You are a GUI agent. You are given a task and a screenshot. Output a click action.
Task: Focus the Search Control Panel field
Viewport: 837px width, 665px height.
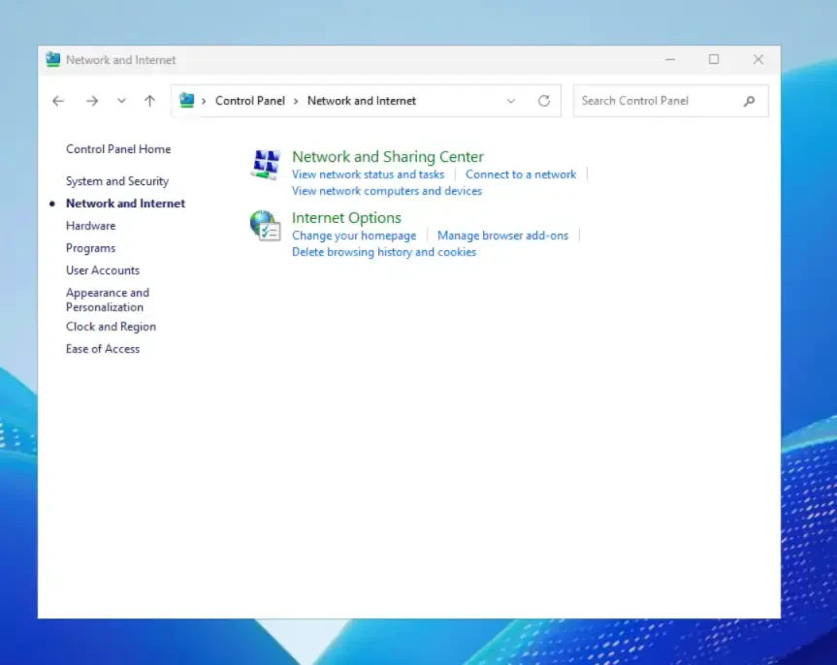(655, 101)
